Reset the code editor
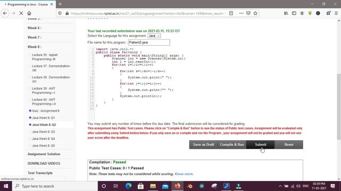341x191 pixels. pyautogui.click(x=289, y=145)
